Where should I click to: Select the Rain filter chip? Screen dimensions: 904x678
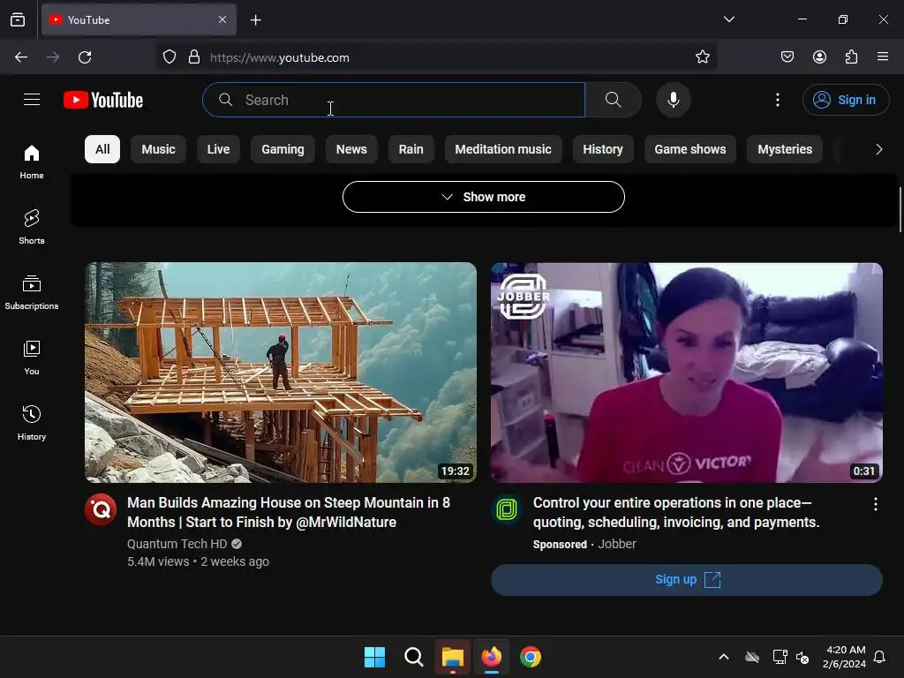click(x=411, y=149)
